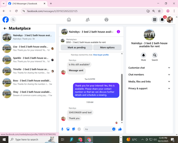
Task: Click the address bar URL
Action: (52, 11)
